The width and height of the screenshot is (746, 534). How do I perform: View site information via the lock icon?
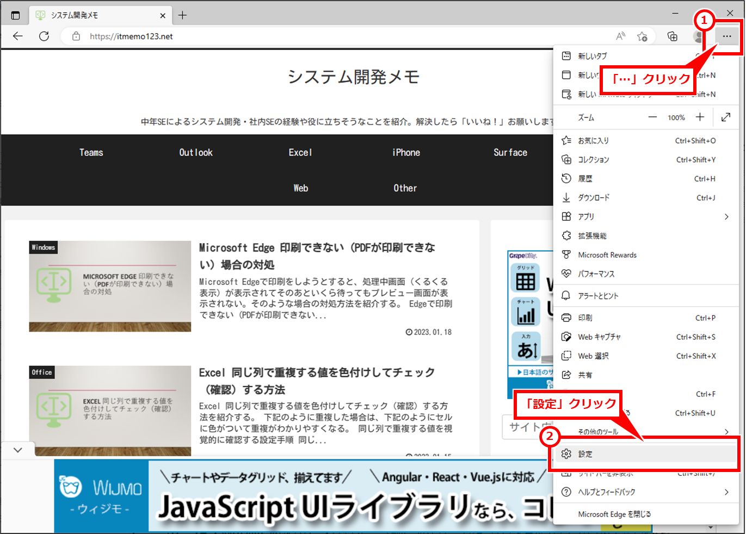point(76,36)
